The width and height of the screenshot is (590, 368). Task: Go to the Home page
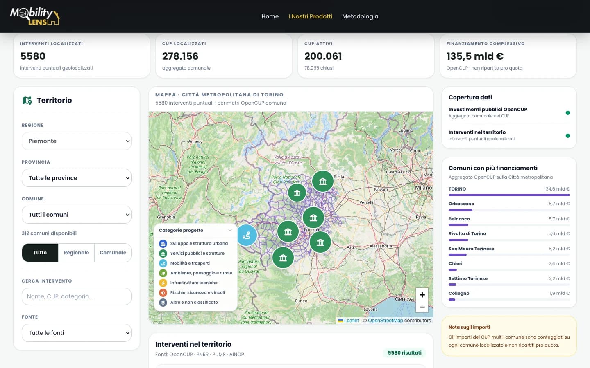click(270, 16)
